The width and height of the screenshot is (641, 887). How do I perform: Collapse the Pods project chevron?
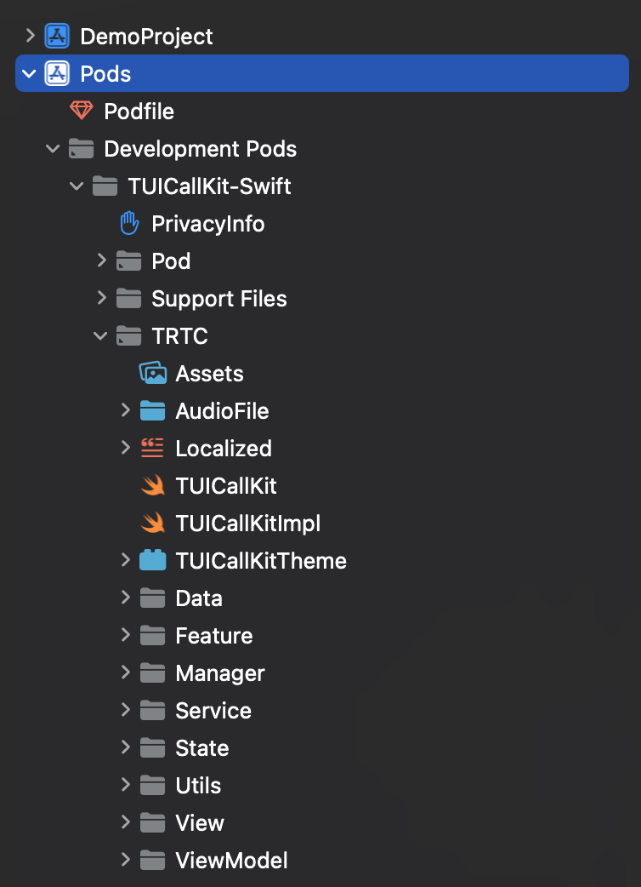click(31, 74)
